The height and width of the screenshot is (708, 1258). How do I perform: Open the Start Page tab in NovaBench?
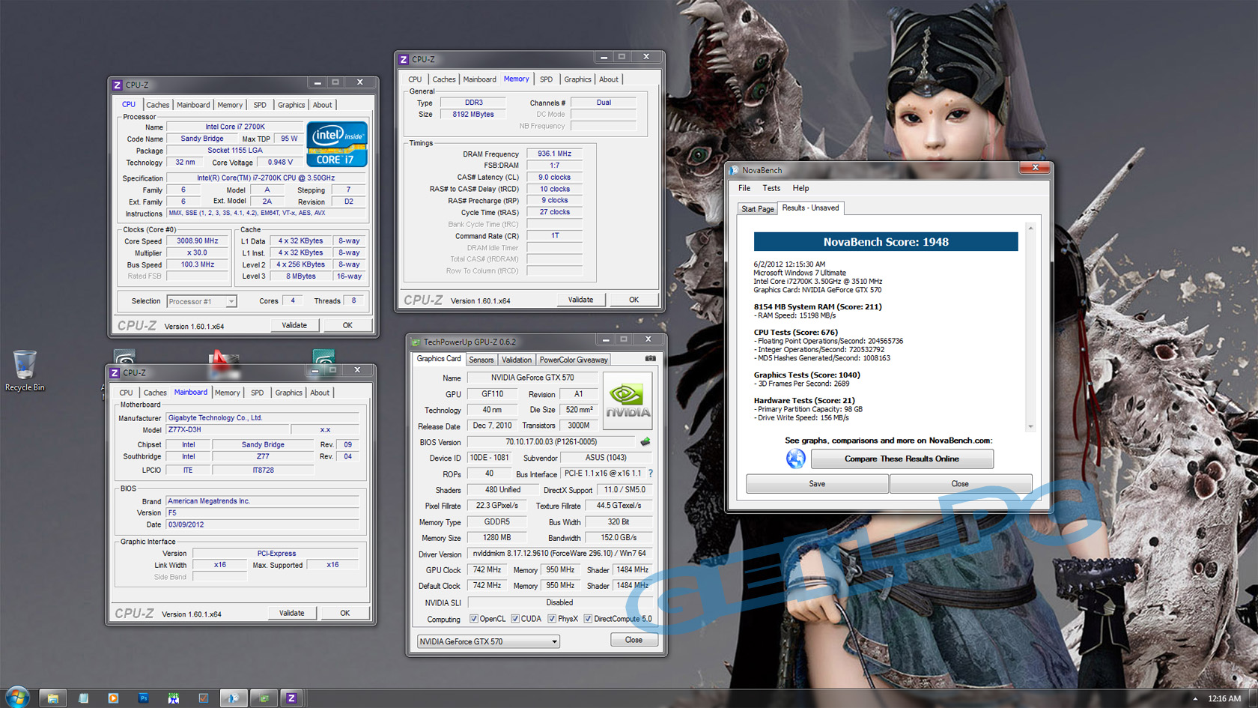pos(757,209)
